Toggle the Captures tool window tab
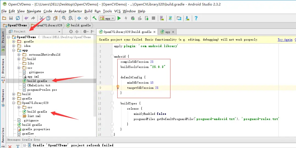Image resolution: width=296 pixels, height=148 pixels. point(3,98)
